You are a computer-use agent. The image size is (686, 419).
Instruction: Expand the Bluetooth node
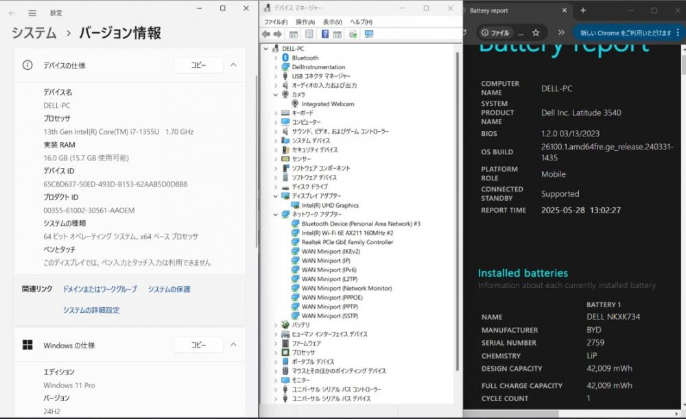pos(276,58)
